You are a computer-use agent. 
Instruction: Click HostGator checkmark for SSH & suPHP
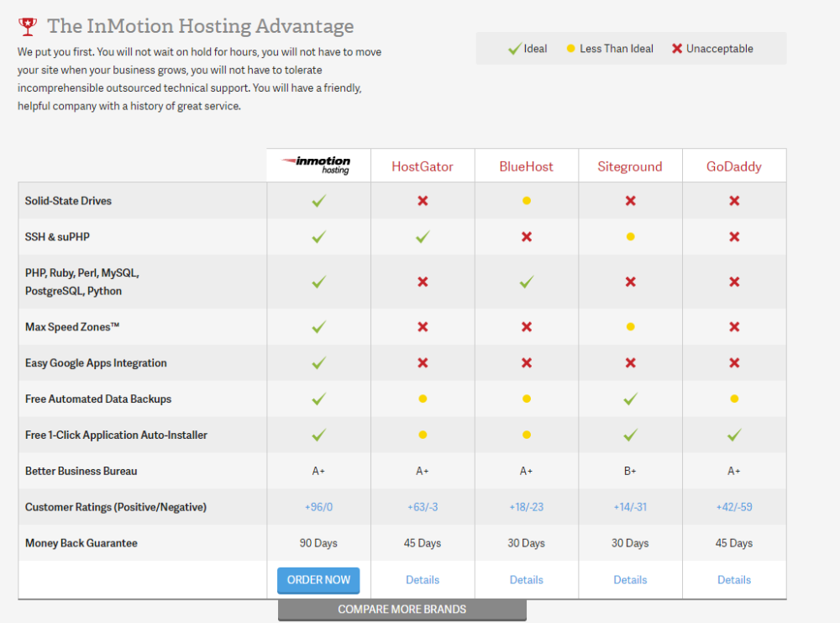pyautogui.click(x=423, y=236)
